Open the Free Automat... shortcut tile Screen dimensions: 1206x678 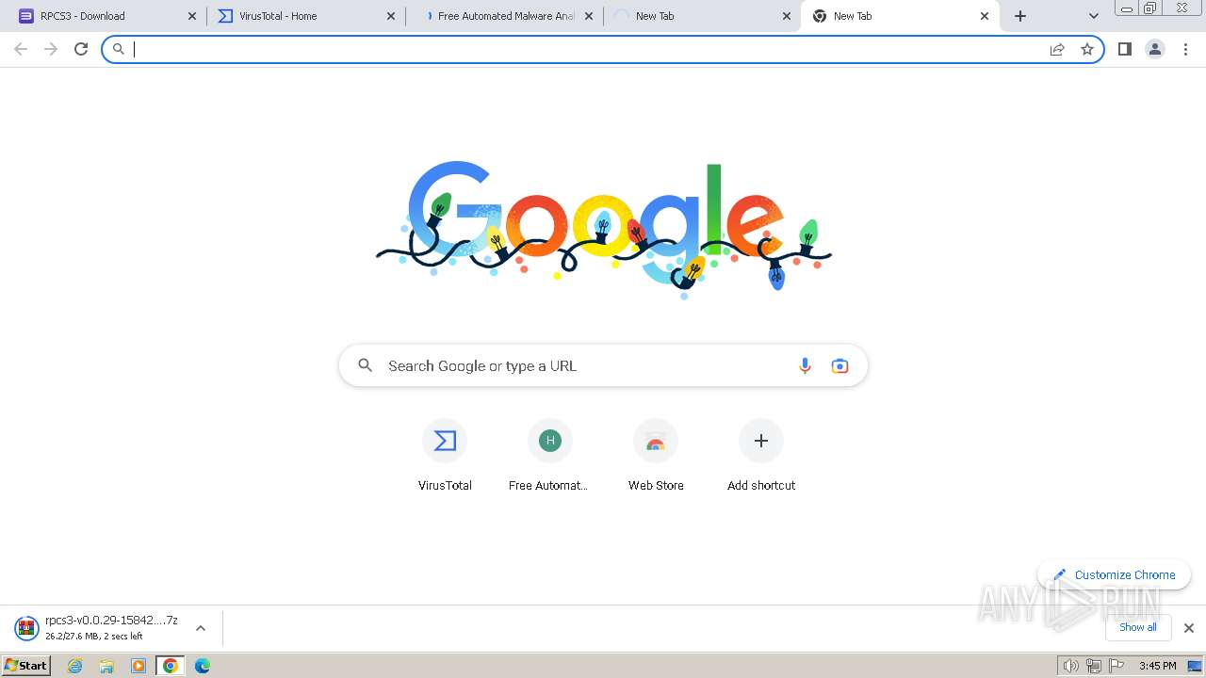point(550,457)
